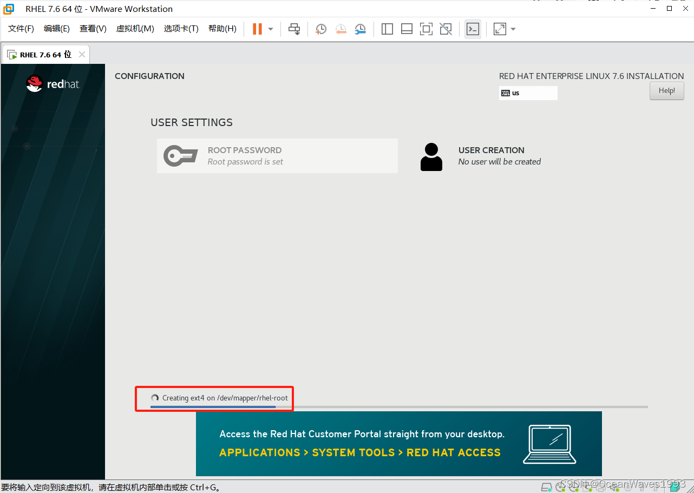Screen dimensions: 694x493
Task: Open the 查看(V) menu
Action: pyautogui.click(x=93, y=29)
